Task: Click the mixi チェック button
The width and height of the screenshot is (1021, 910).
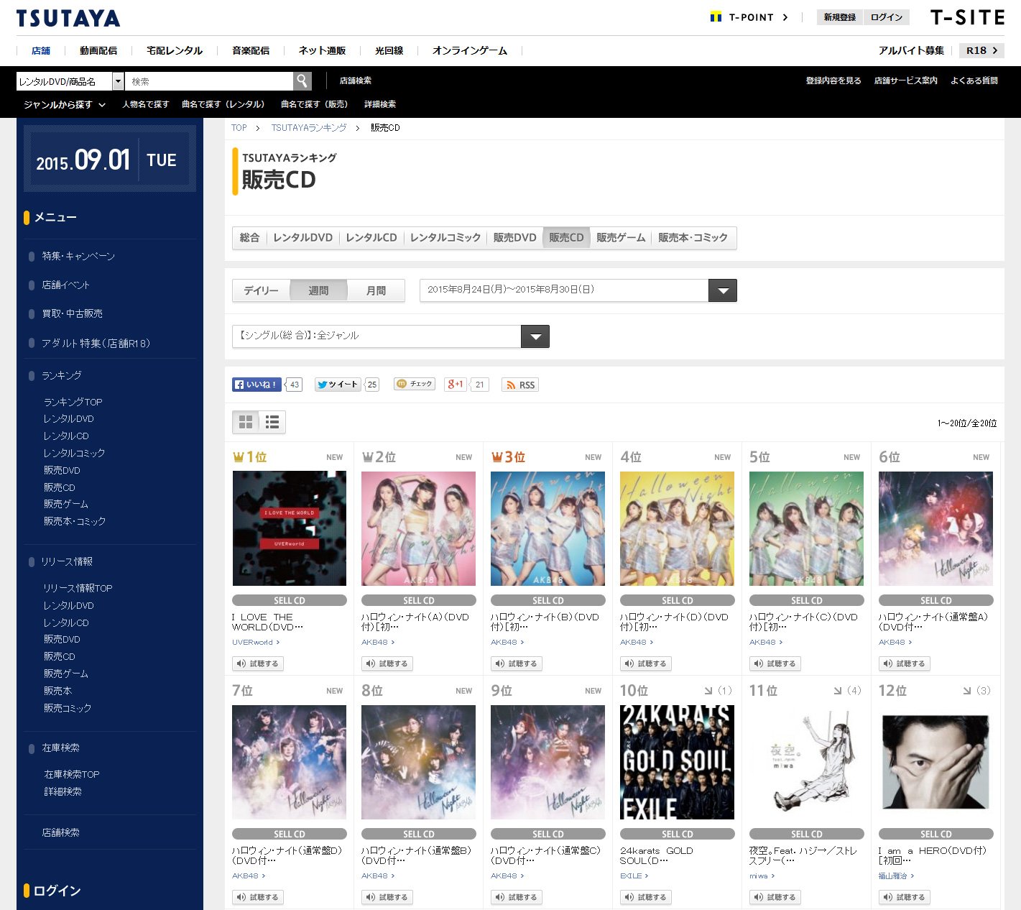Action: [415, 384]
